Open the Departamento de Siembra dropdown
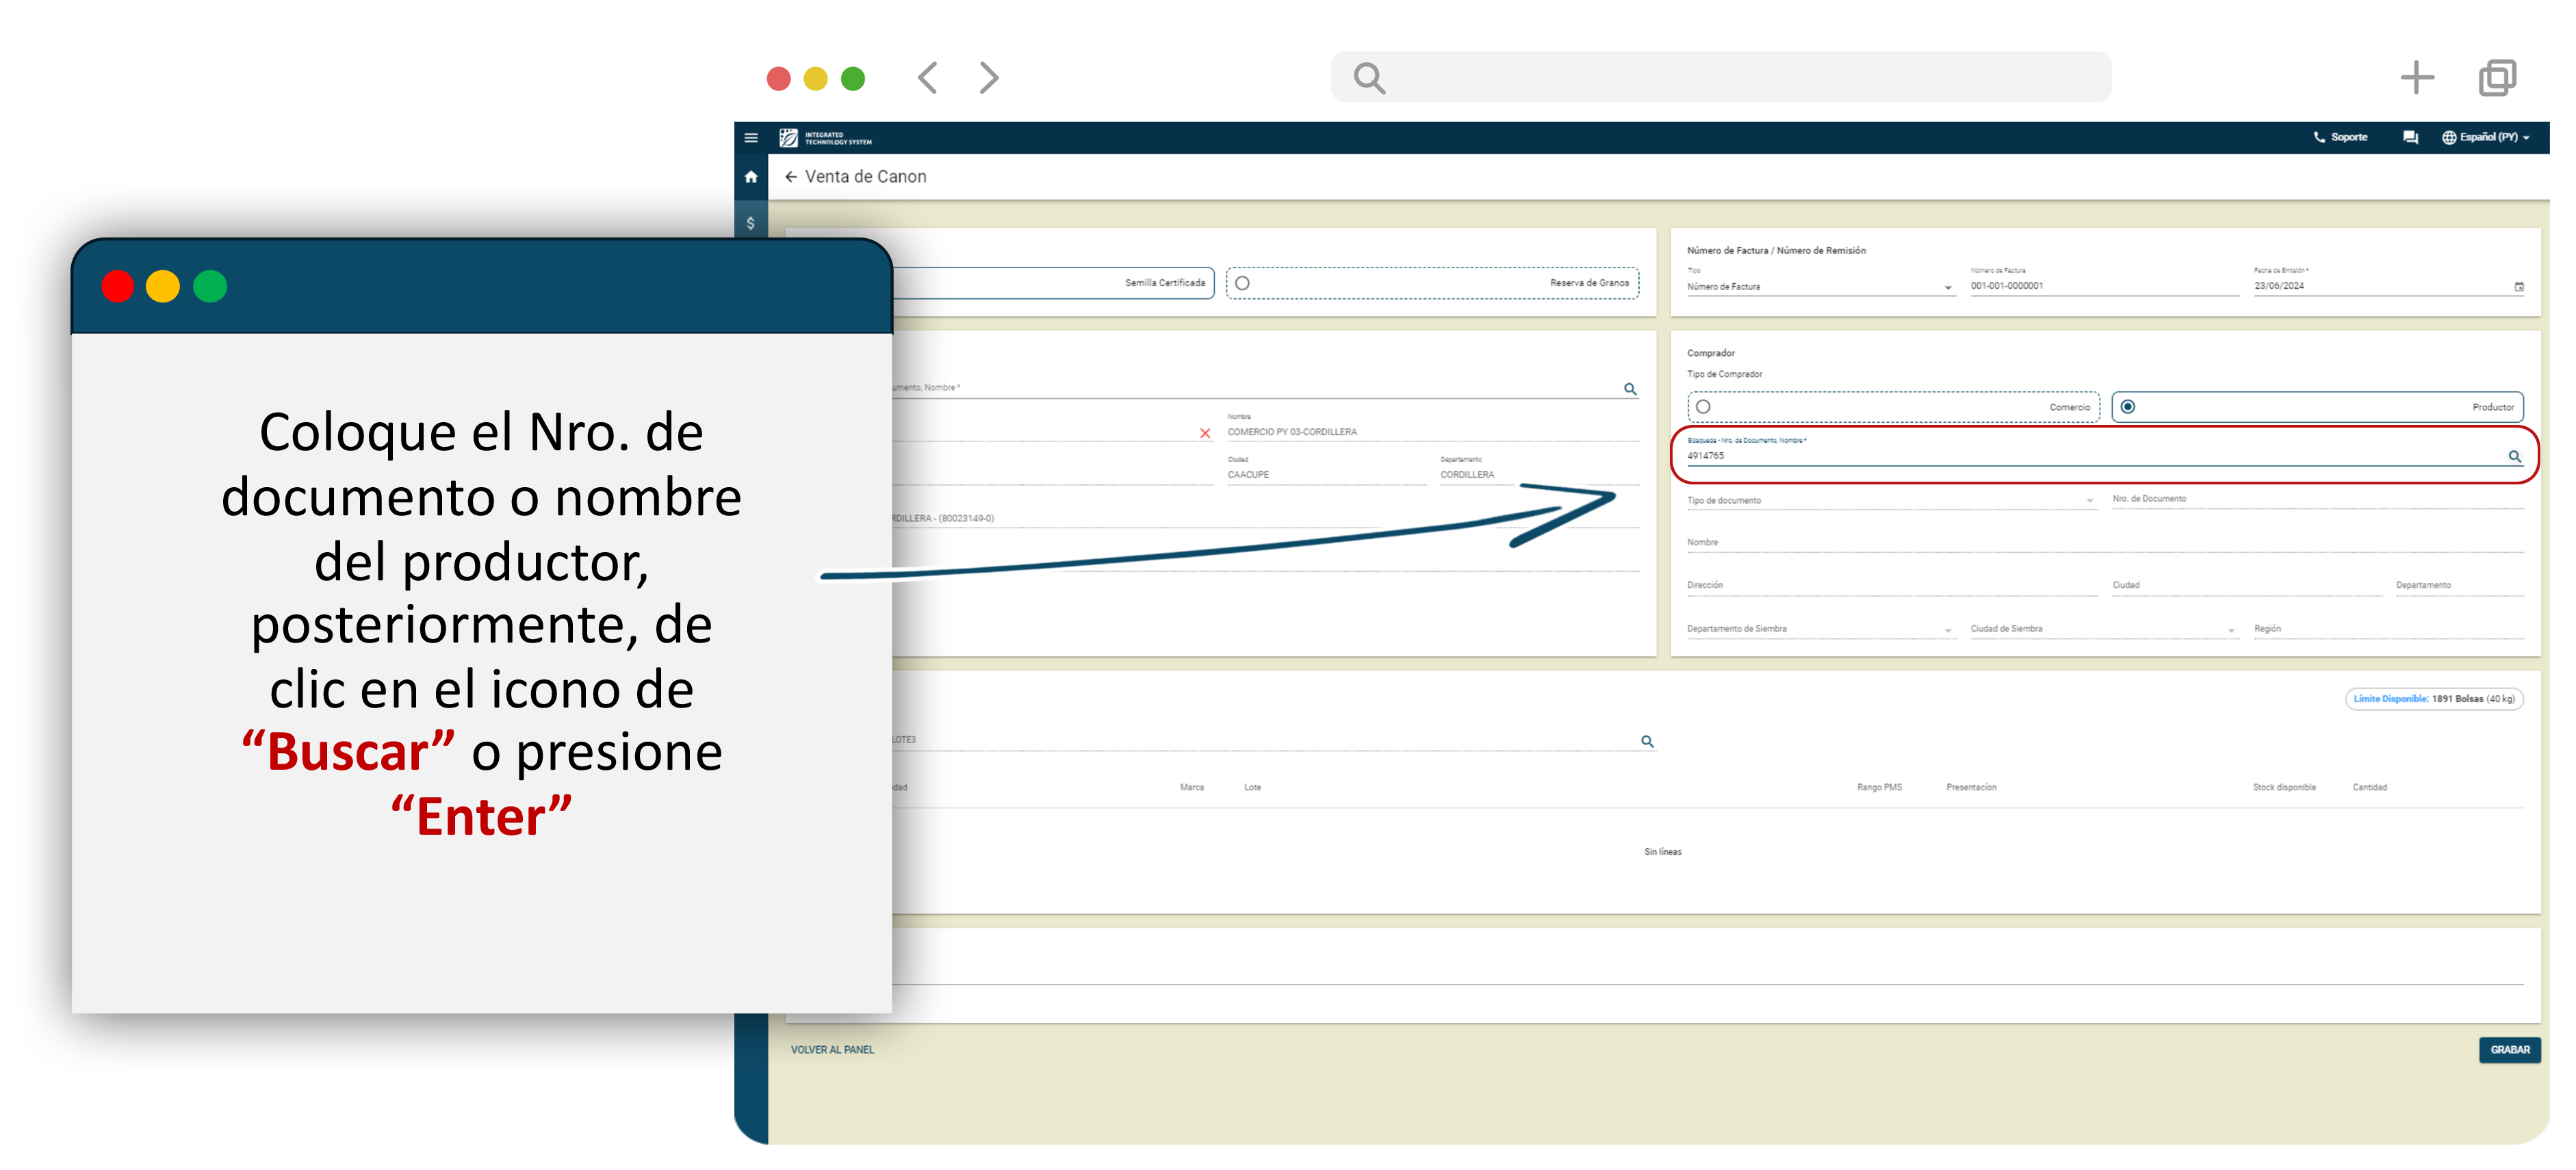This screenshot has width=2576, height=1170. pyautogui.click(x=1947, y=630)
